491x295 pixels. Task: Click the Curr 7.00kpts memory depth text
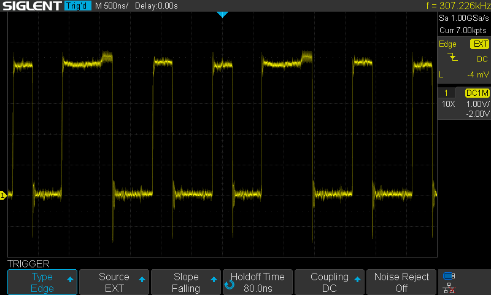coord(463,30)
